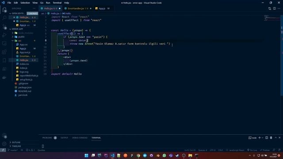The height and width of the screenshot is (159, 283).
Task: Open the Search view in the activity bar
Action: coord(4,18)
